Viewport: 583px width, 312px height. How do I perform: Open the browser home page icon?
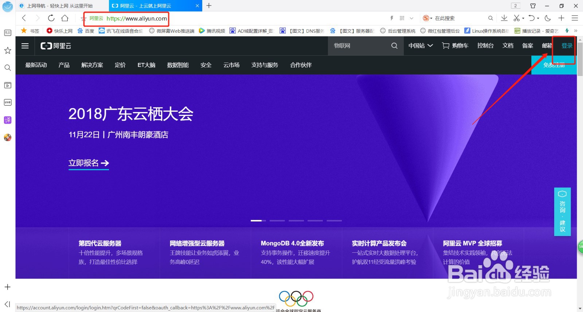coord(65,18)
